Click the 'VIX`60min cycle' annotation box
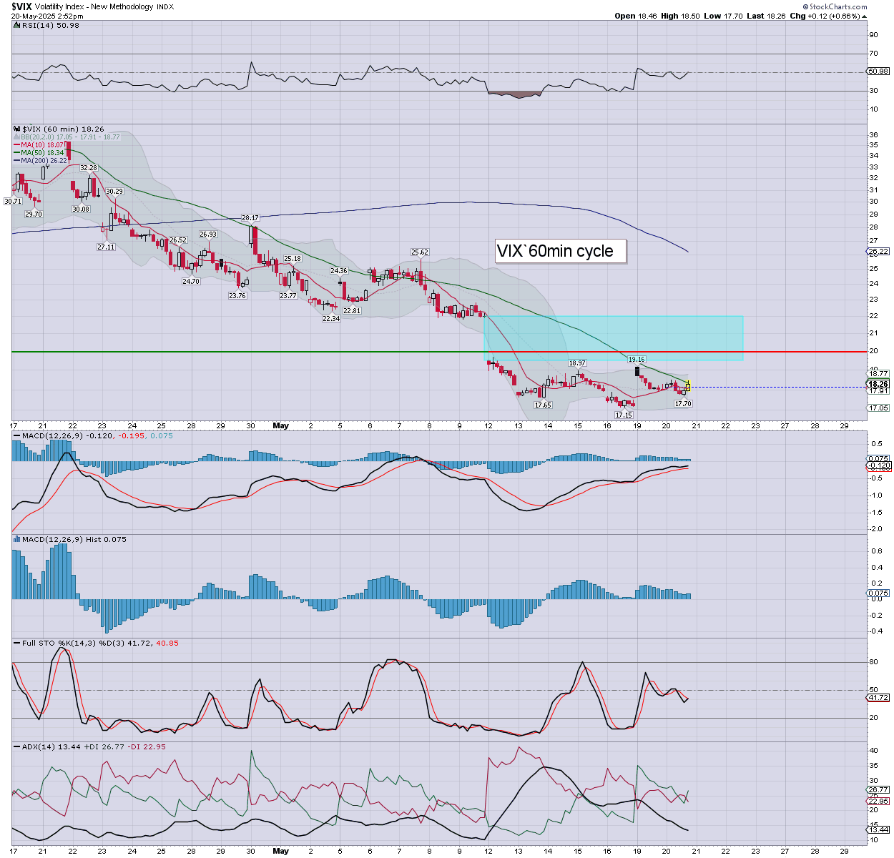 561,251
